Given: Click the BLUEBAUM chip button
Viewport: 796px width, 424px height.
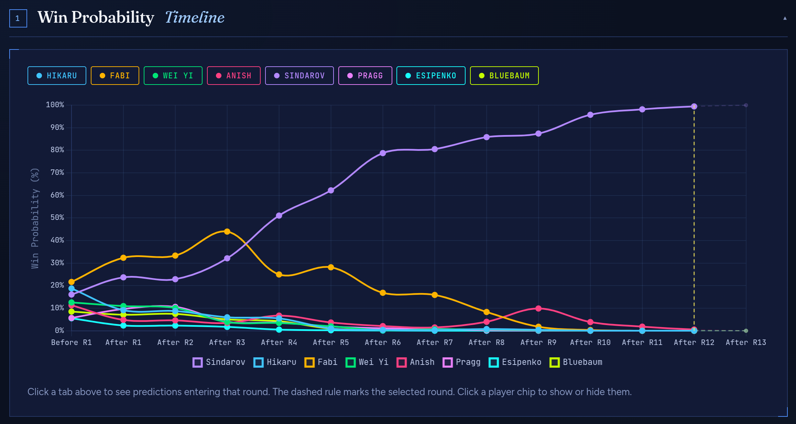Looking at the screenshot, I should (504, 76).
